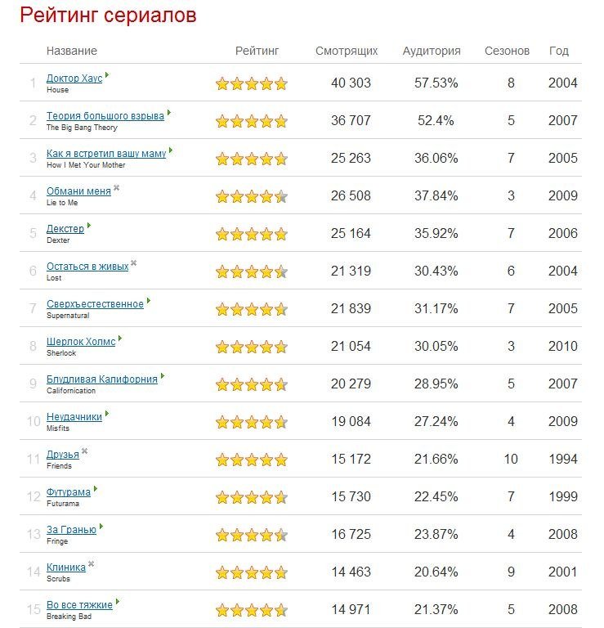This screenshot has height=628, width=604.
Task: Click the ended-status icon beside Обмани меня
Action: 117,187
